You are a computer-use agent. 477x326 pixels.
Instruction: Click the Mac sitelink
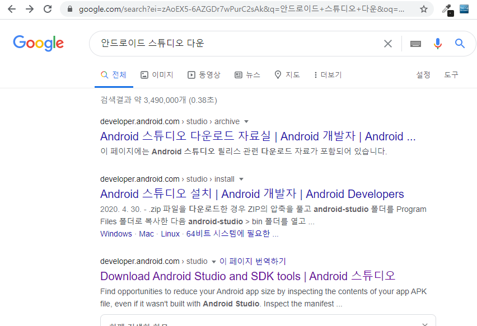pyautogui.click(x=146, y=234)
